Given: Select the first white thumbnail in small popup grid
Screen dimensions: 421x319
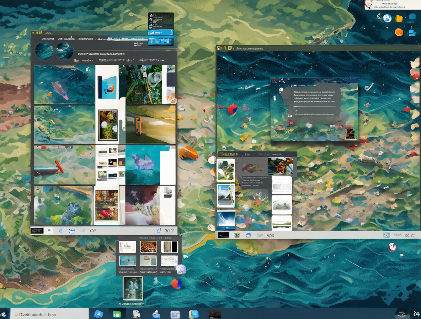Looking at the screenshot, I should point(127,247).
